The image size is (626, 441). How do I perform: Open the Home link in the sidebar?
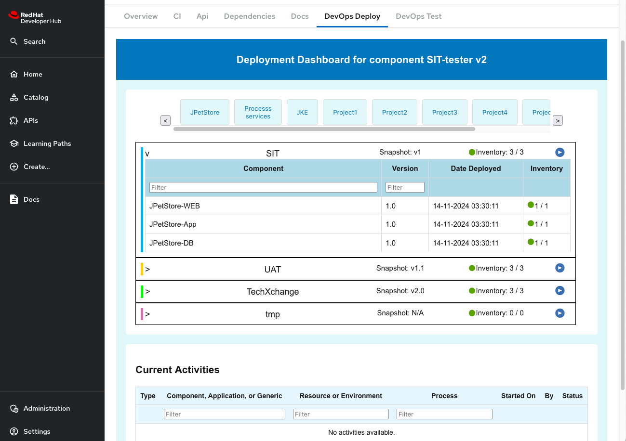tap(33, 74)
